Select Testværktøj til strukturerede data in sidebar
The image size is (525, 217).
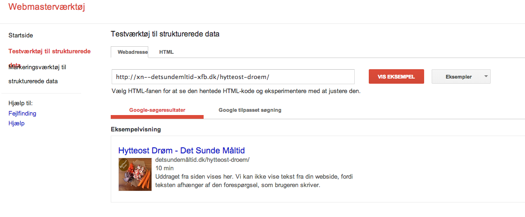[x=49, y=51]
